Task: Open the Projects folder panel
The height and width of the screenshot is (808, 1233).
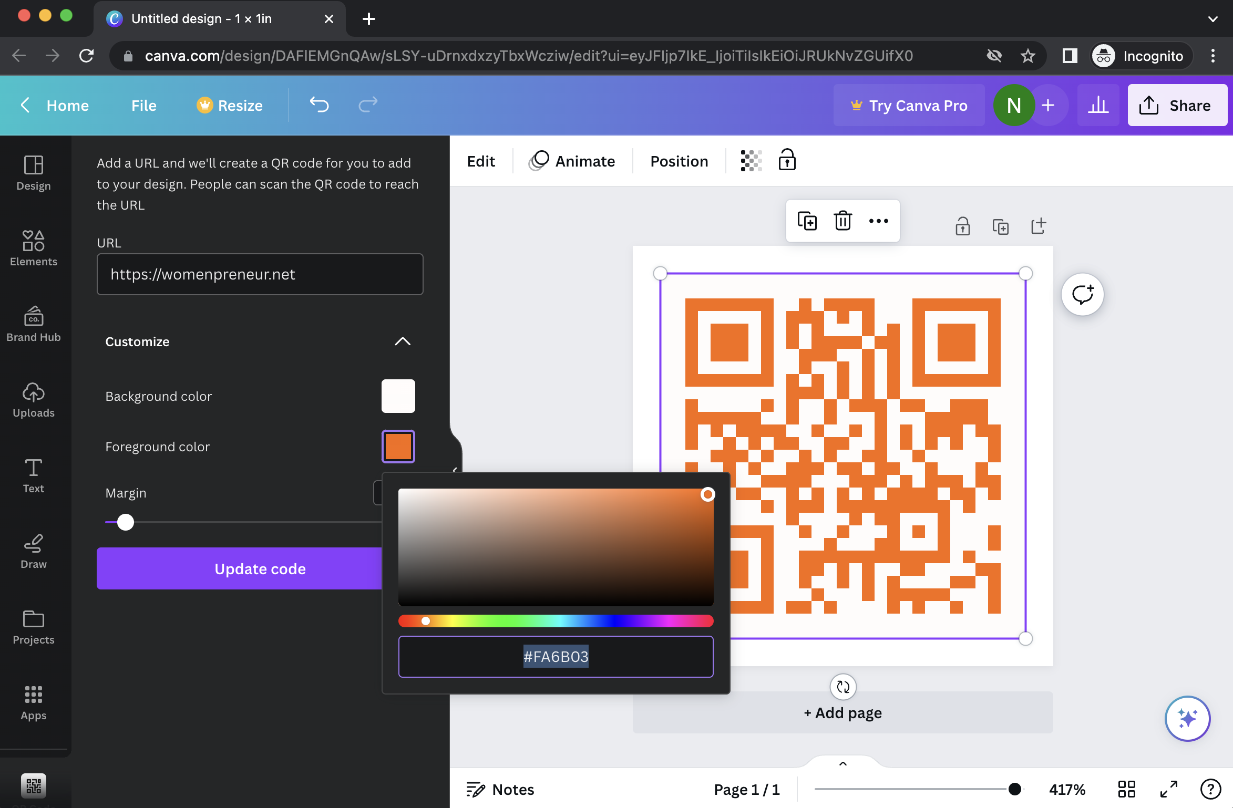Action: 34,627
